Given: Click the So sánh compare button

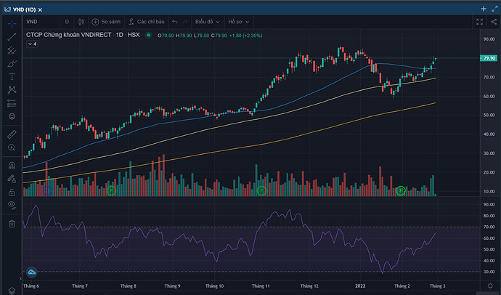Looking at the screenshot, I should (106, 22).
